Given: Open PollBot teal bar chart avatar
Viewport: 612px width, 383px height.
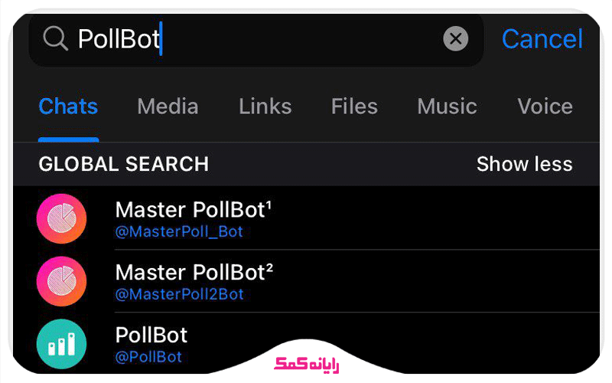Looking at the screenshot, I should 61,344.
